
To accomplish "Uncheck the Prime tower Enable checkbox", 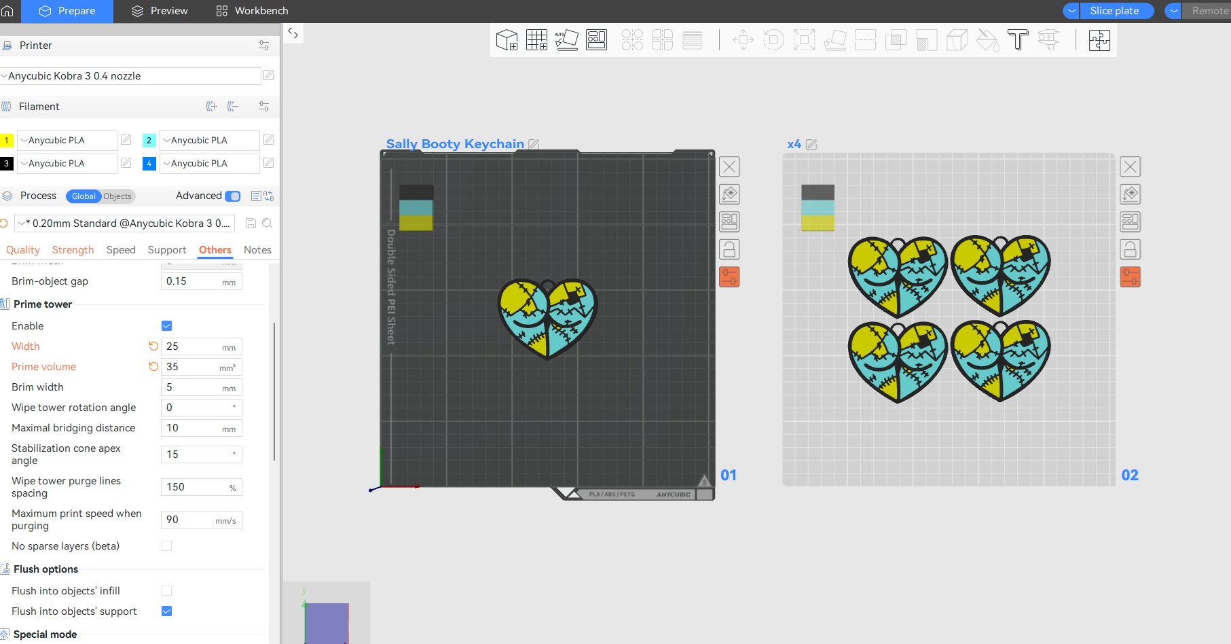I will (x=167, y=326).
